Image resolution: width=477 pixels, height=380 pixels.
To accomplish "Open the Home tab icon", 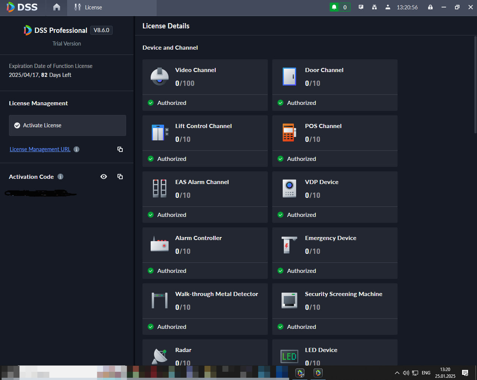I will pyautogui.click(x=57, y=7).
